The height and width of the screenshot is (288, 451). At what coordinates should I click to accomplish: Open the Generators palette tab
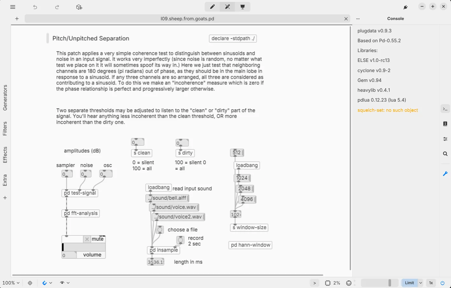[5, 97]
